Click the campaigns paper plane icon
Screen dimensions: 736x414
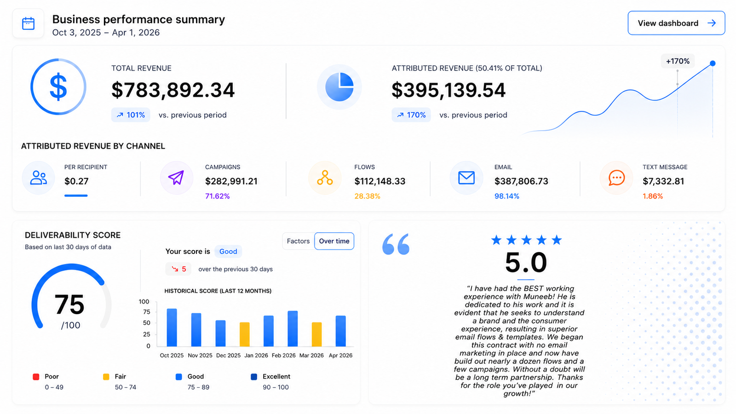click(x=176, y=178)
